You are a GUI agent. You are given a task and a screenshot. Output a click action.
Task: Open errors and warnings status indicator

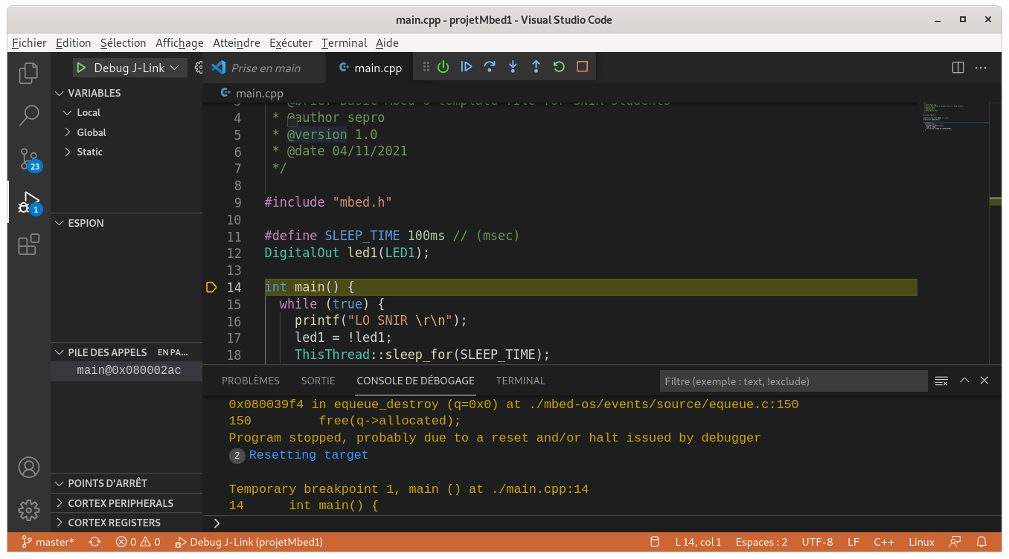(x=138, y=542)
